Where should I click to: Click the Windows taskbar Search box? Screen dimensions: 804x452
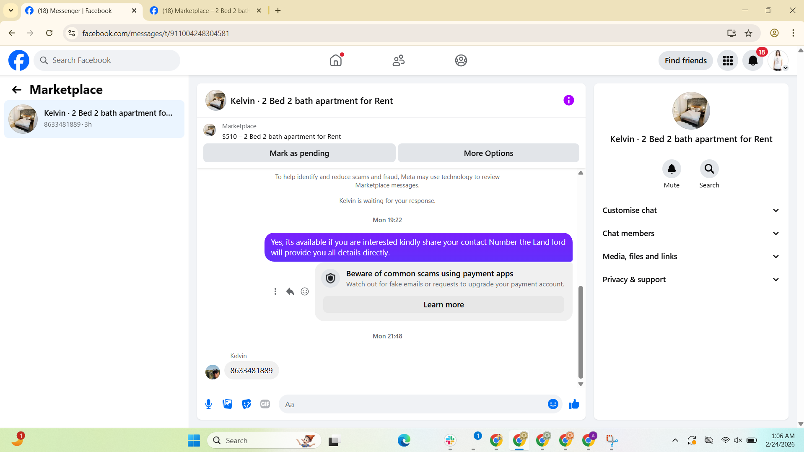[x=264, y=440]
